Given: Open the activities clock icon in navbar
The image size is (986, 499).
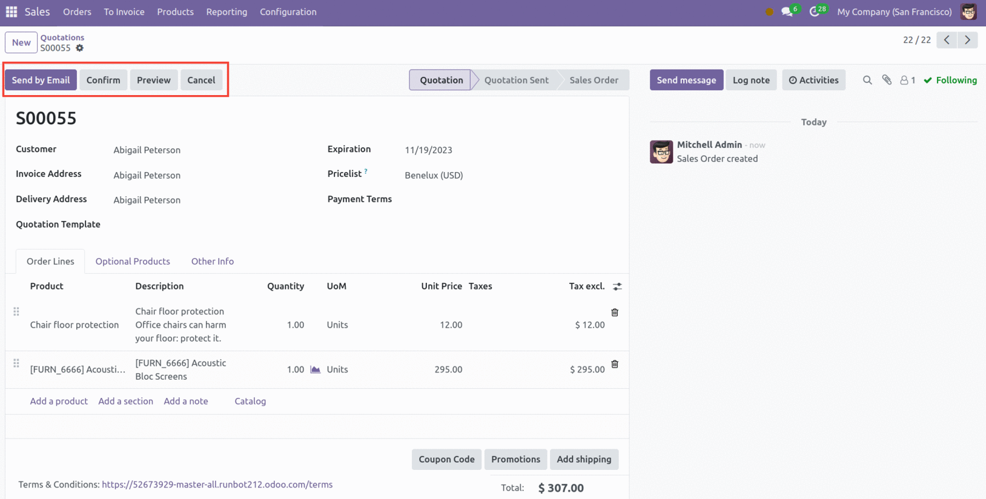Looking at the screenshot, I should (815, 12).
